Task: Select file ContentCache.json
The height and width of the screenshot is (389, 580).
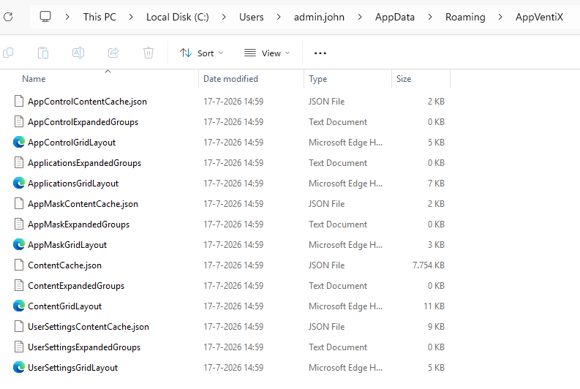Action: tap(65, 265)
